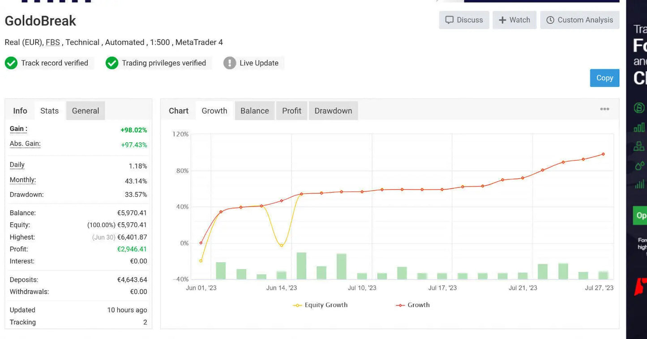Open Custom Analysis
647x339 pixels.
(580, 20)
